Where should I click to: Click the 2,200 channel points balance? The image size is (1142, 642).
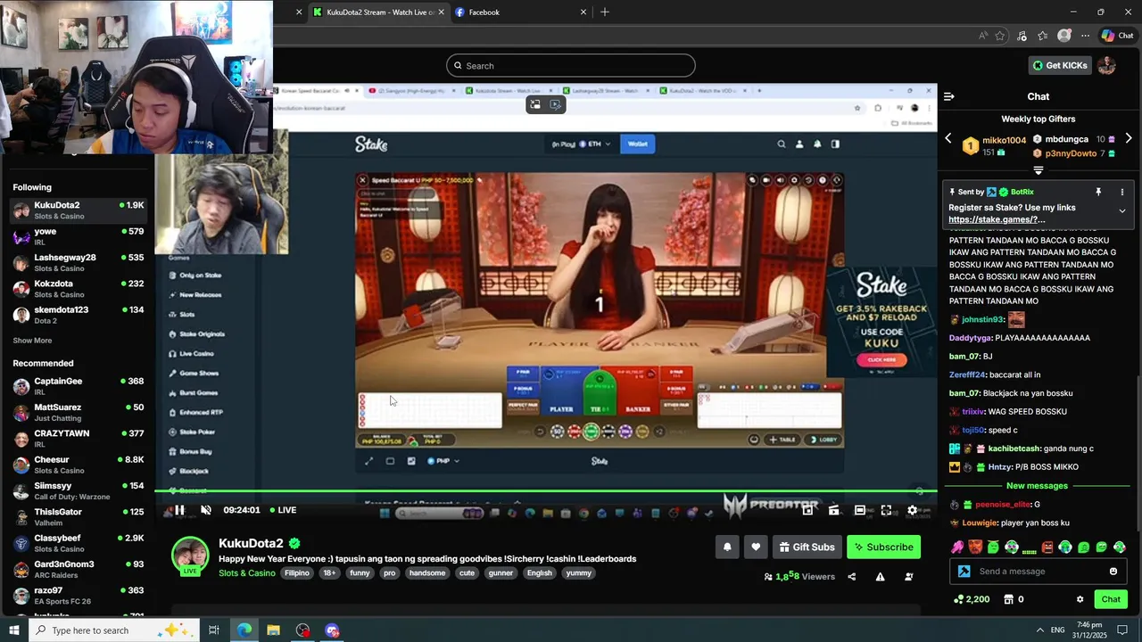(x=972, y=599)
